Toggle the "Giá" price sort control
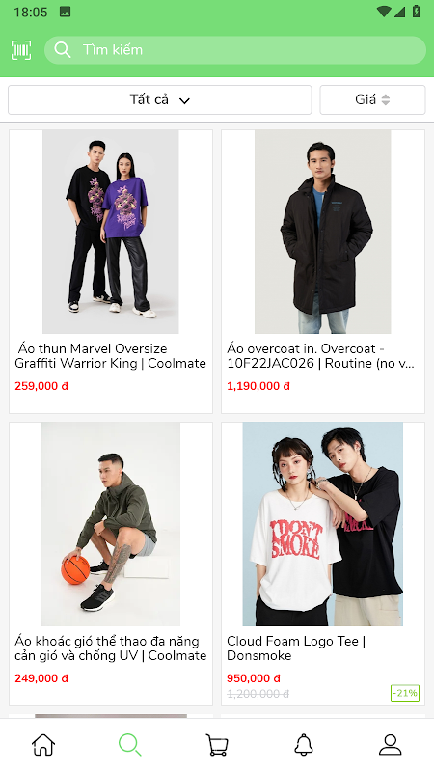Image resolution: width=434 pixels, height=772 pixels. [372, 100]
